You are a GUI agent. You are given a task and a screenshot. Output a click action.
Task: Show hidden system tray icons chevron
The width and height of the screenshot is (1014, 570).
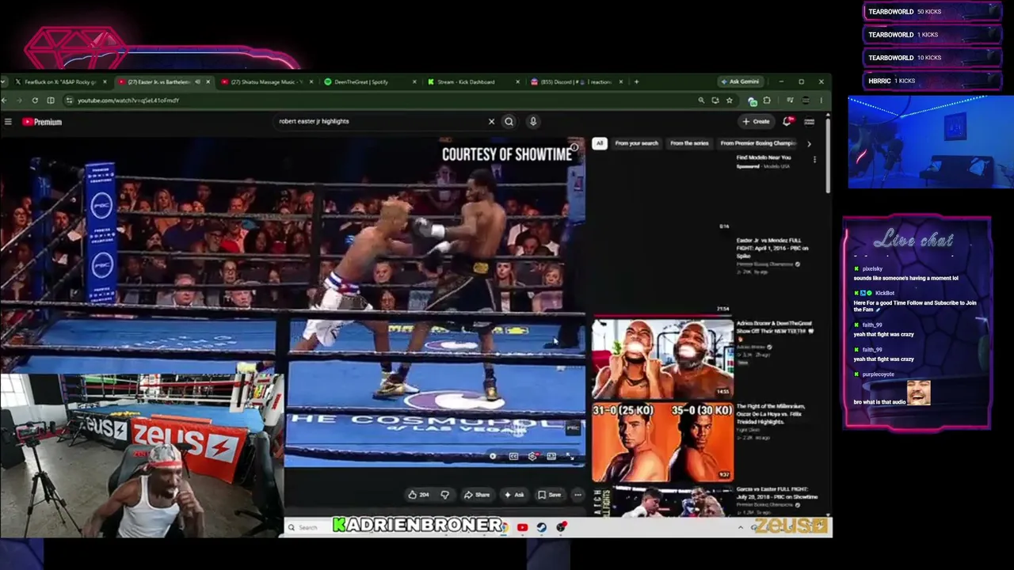741,527
